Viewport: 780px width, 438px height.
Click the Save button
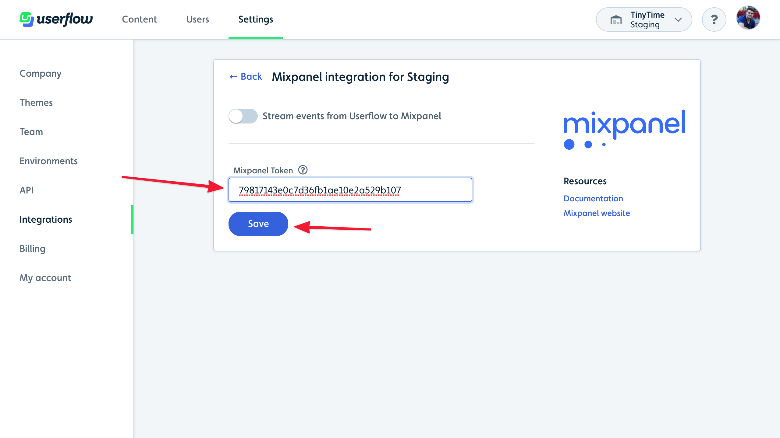click(x=258, y=224)
